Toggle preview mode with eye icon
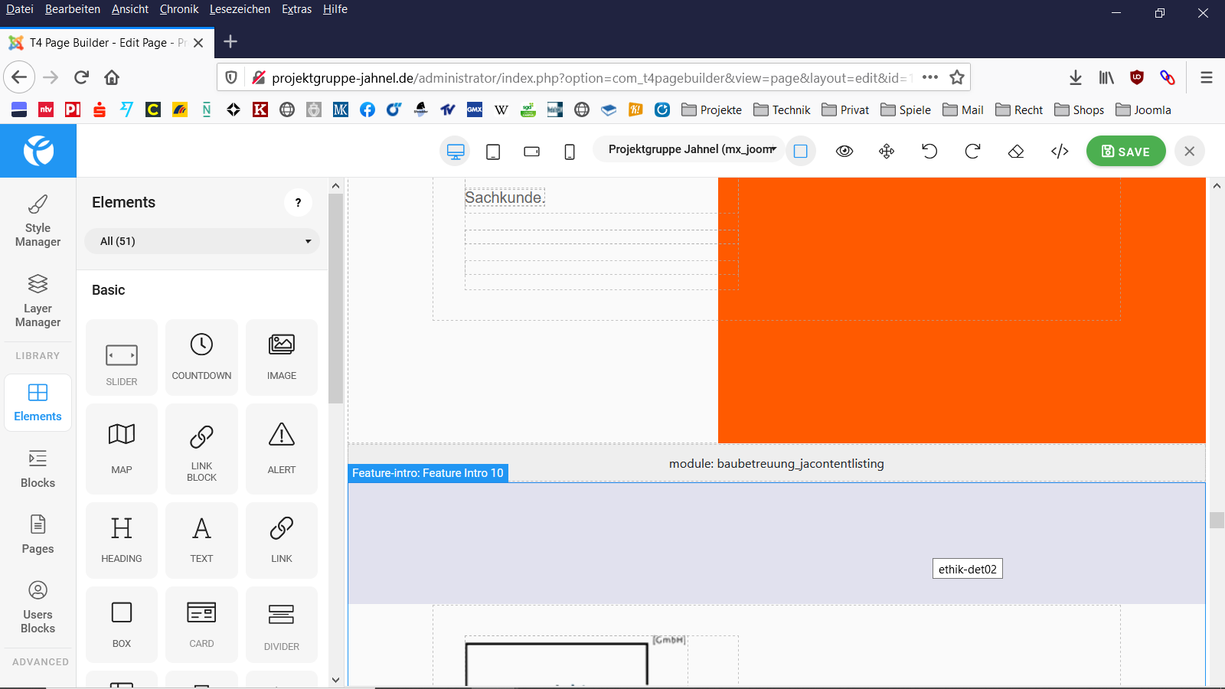1225x689 pixels. [844, 151]
